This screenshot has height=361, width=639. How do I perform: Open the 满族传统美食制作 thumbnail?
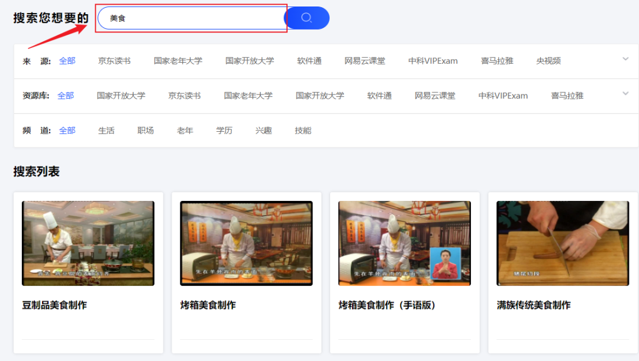tap(563, 243)
